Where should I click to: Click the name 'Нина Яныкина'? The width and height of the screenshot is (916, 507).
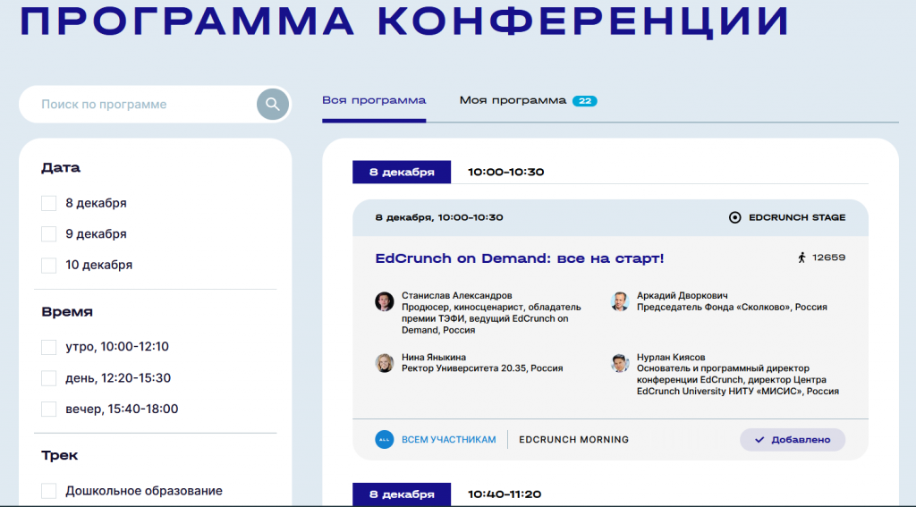click(x=434, y=357)
